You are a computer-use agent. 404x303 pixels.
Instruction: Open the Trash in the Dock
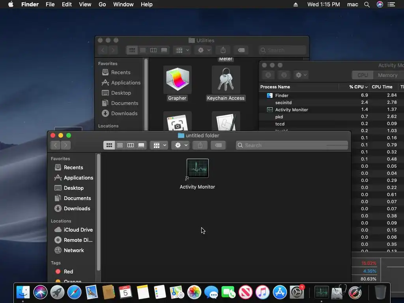tap(380, 292)
